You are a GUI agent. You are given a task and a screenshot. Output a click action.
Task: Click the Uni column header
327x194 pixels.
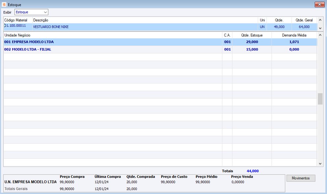click(x=262, y=20)
